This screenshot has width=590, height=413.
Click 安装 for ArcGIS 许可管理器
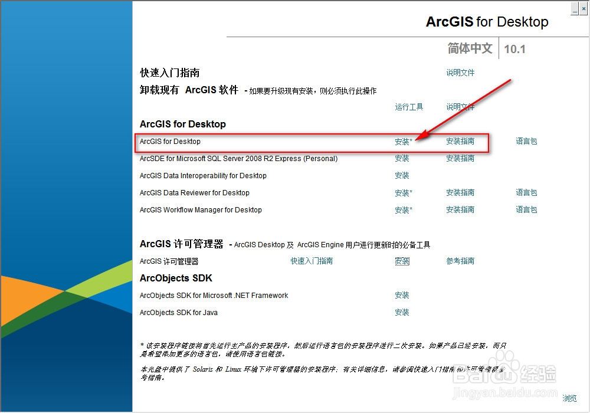402,261
